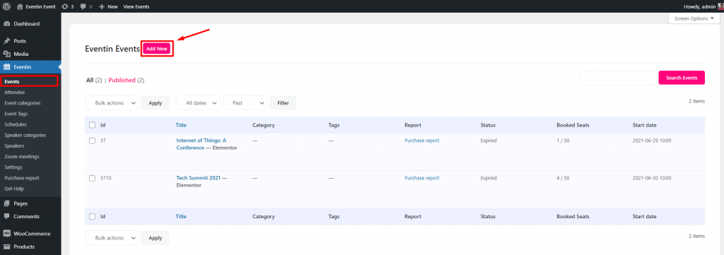
Task: Open Media library icon in sidebar
Action: point(7,54)
